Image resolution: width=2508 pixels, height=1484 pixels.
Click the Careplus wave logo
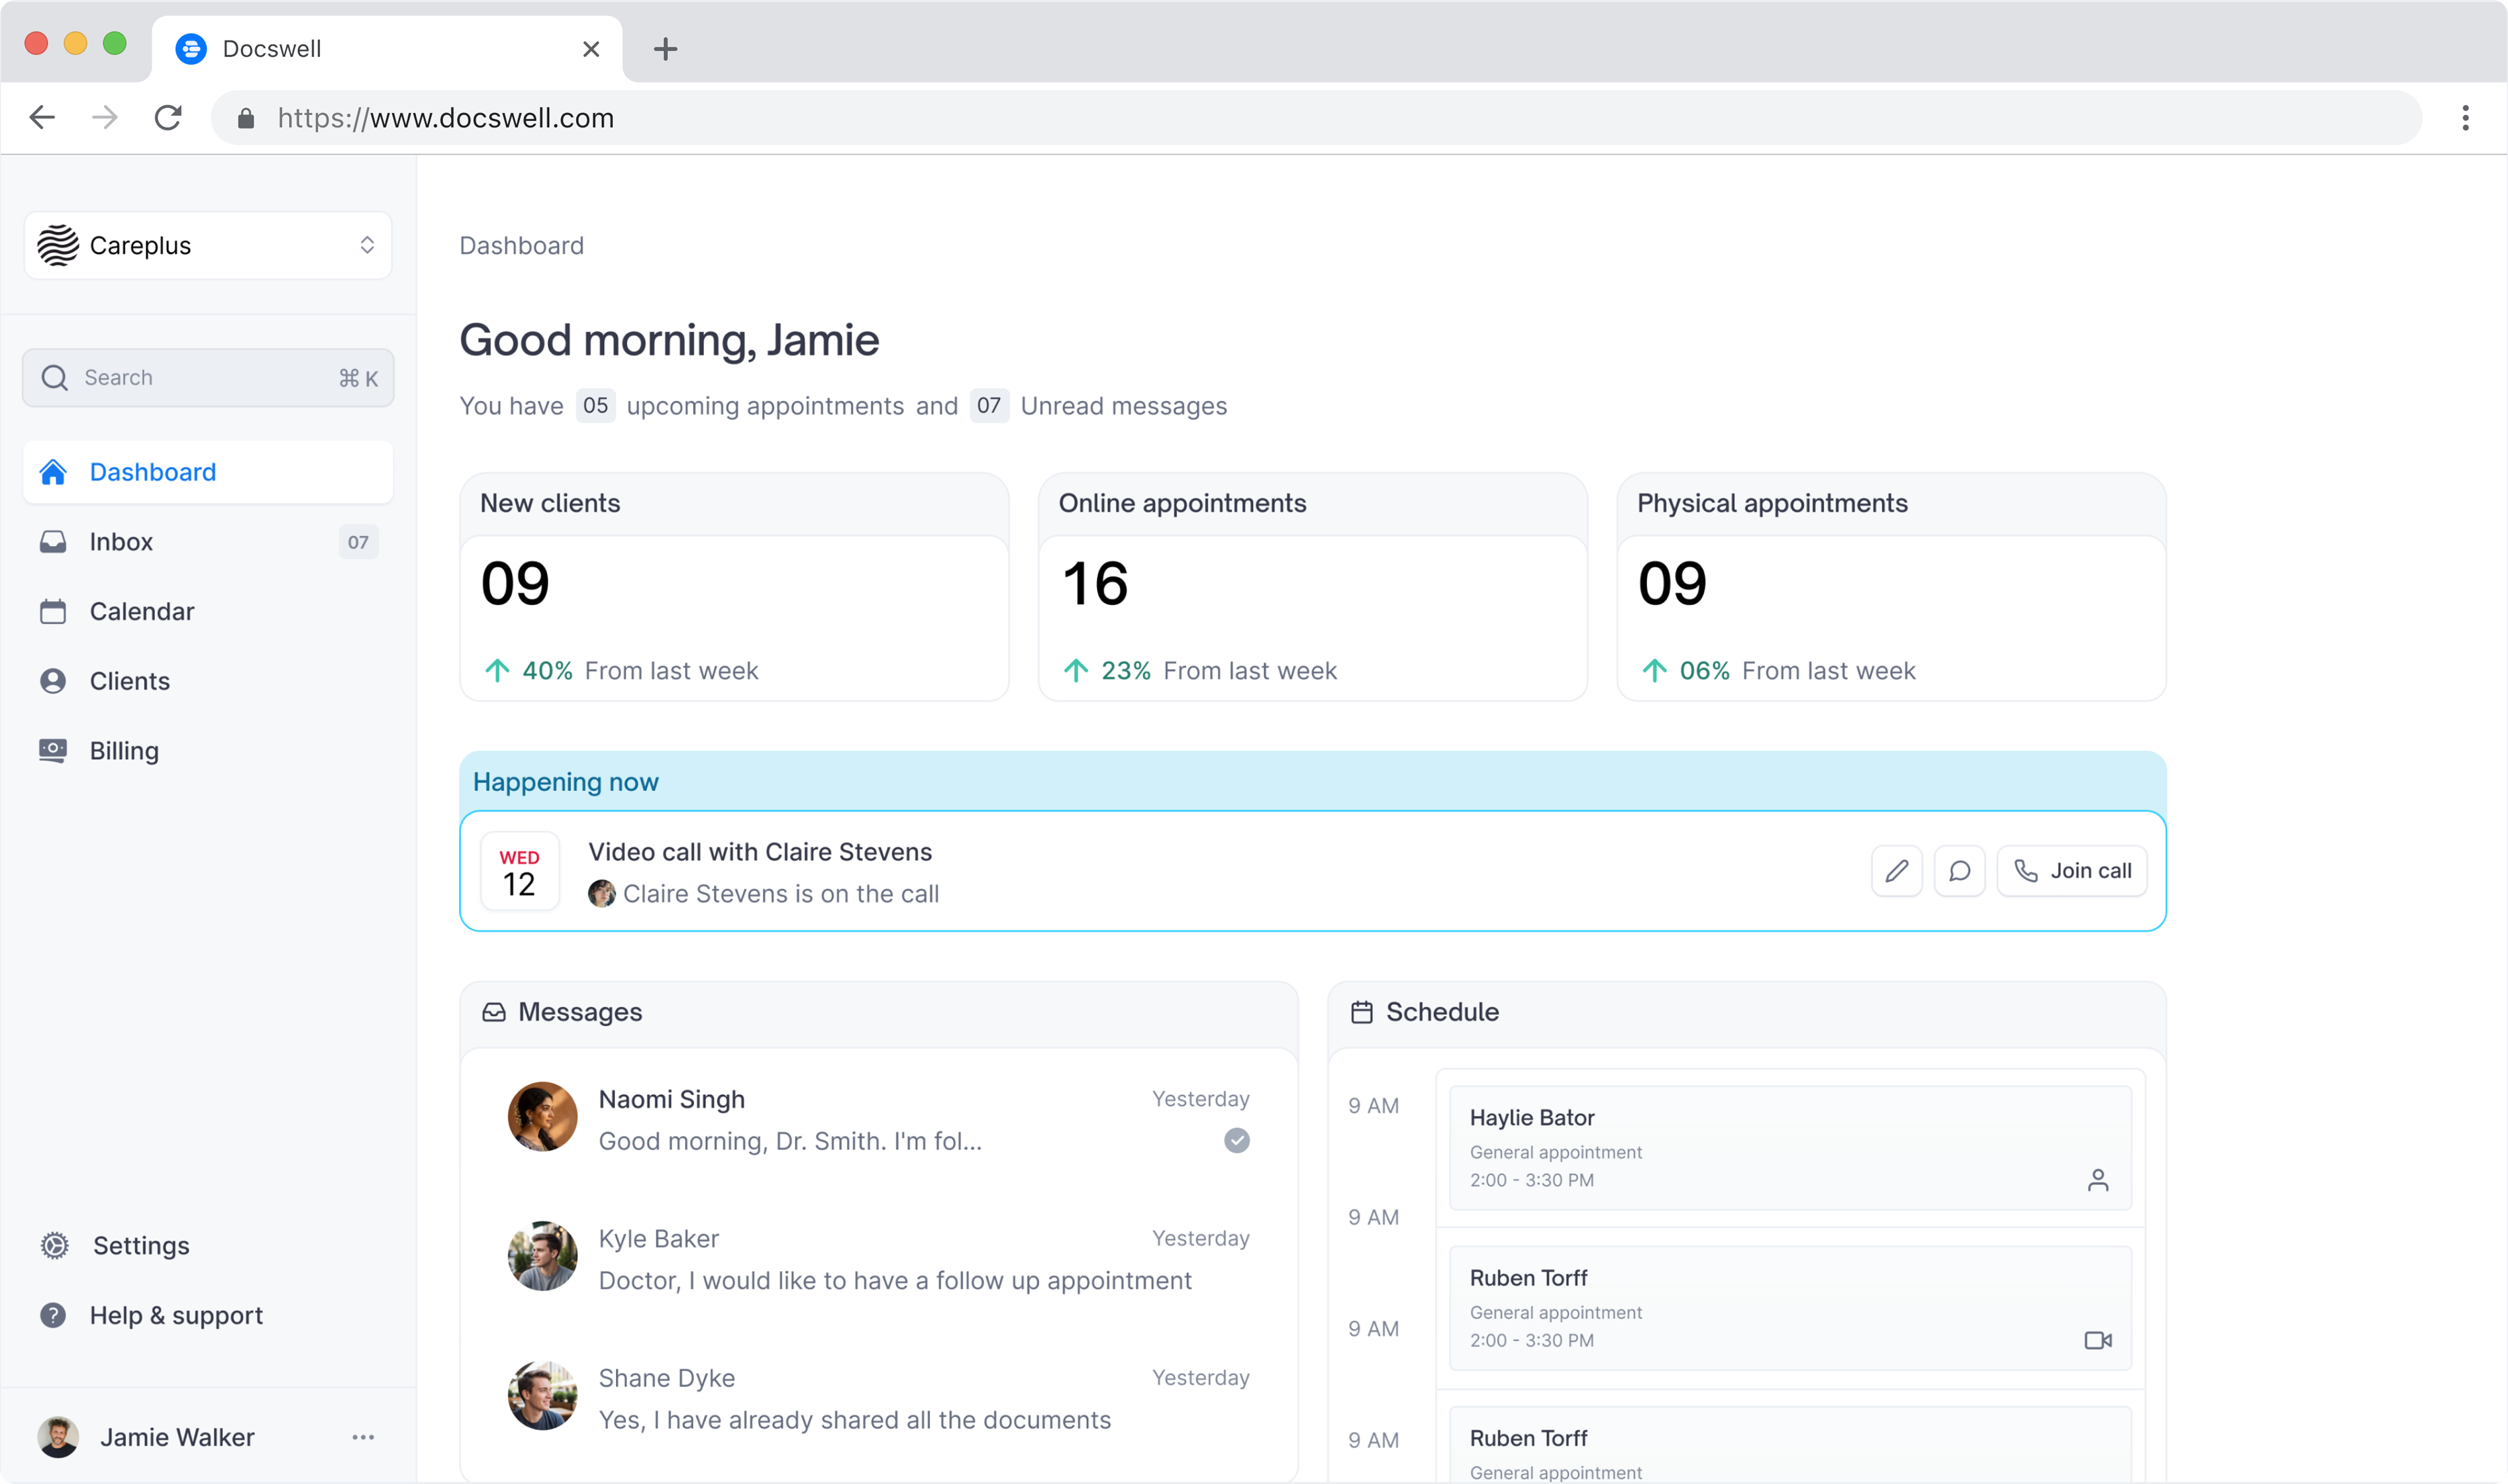pyautogui.click(x=58, y=245)
